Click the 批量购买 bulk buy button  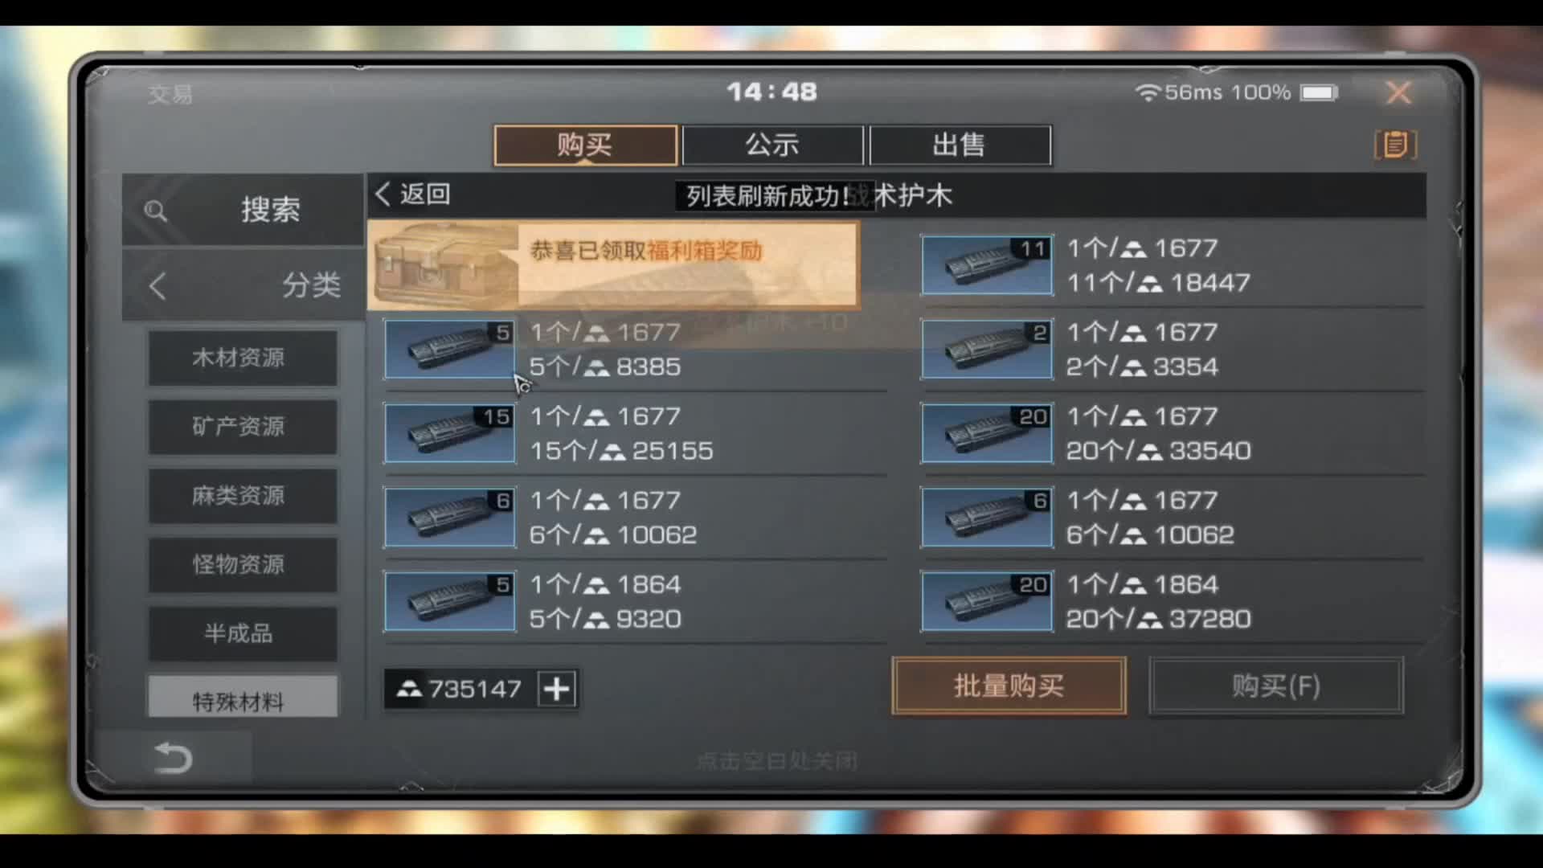point(1009,686)
